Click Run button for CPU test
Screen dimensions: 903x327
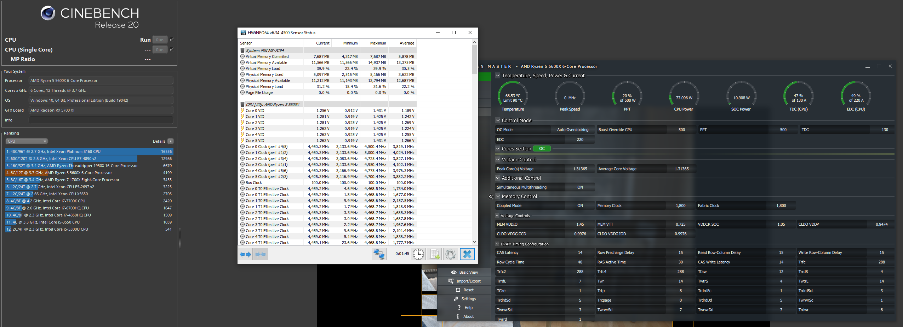coord(160,40)
